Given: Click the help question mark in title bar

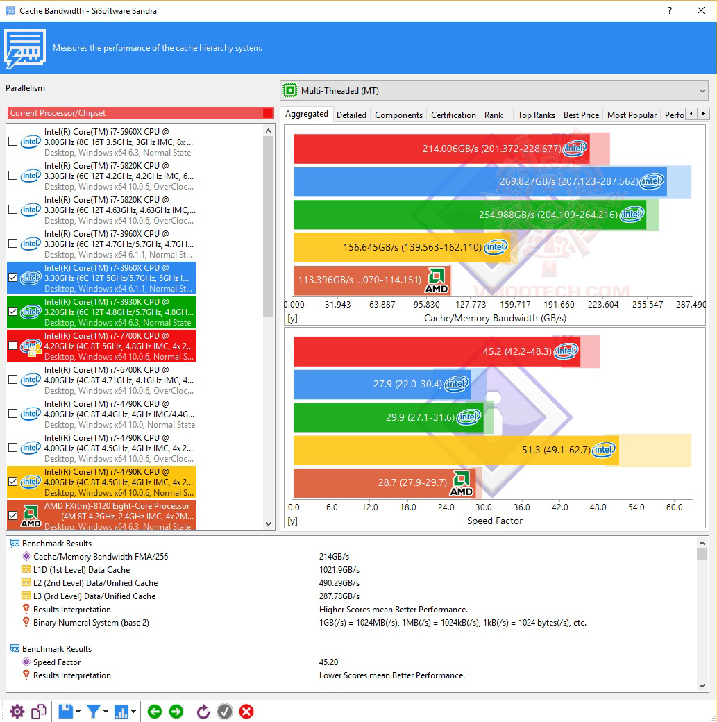Looking at the screenshot, I should pyautogui.click(x=670, y=10).
